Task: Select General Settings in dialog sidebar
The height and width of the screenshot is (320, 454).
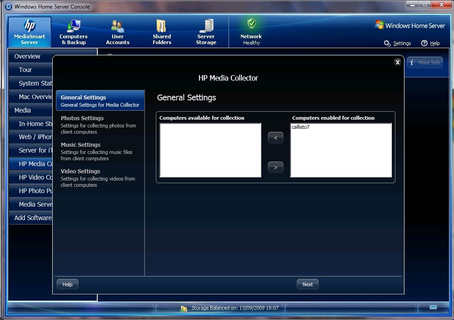Action: [100, 100]
